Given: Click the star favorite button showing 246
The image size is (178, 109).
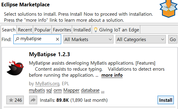Looking at the screenshot, I should tap(15, 100).
